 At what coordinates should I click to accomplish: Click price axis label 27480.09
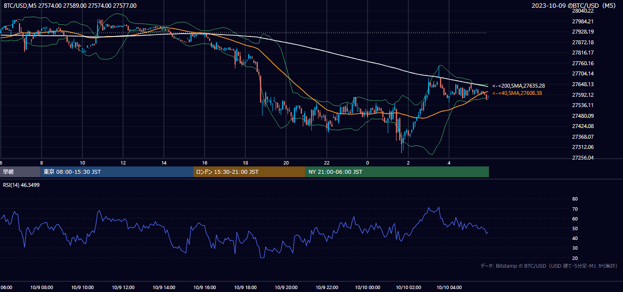tap(583, 116)
